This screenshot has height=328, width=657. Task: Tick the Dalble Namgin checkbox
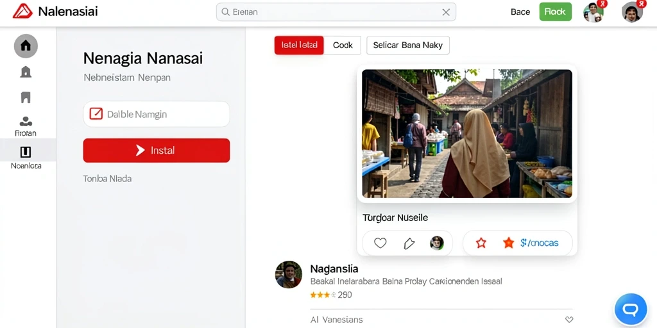click(96, 114)
